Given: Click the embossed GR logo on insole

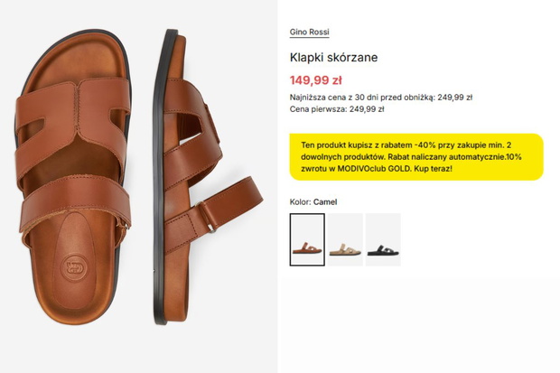Looking at the screenshot, I should [x=74, y=267].
